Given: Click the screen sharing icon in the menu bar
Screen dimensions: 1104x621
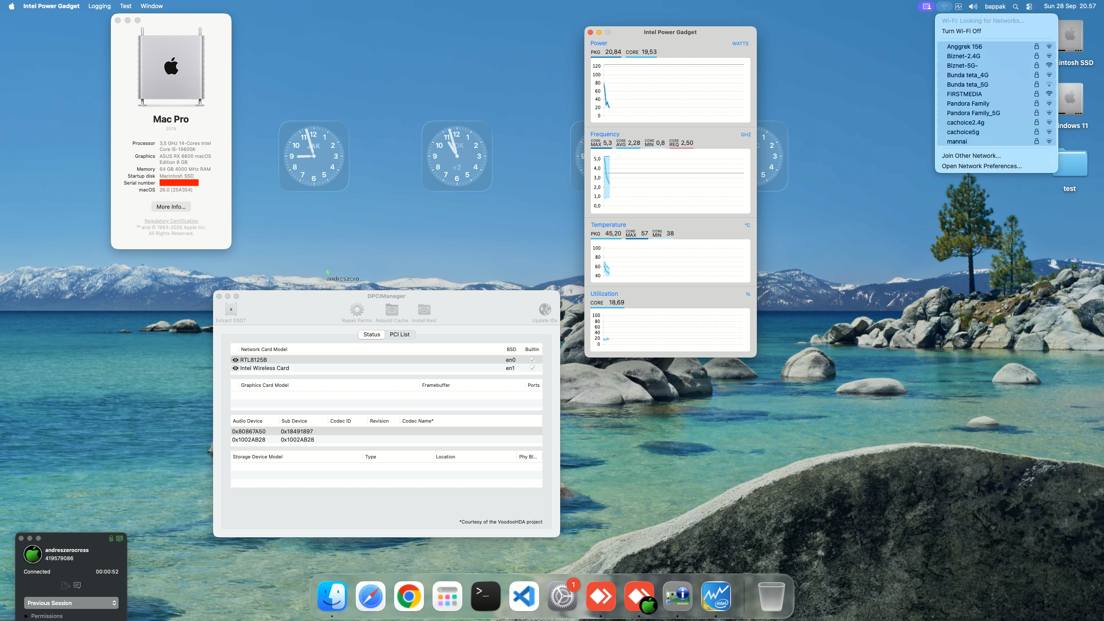Looking at the screenshot, I should click(926, 6).
